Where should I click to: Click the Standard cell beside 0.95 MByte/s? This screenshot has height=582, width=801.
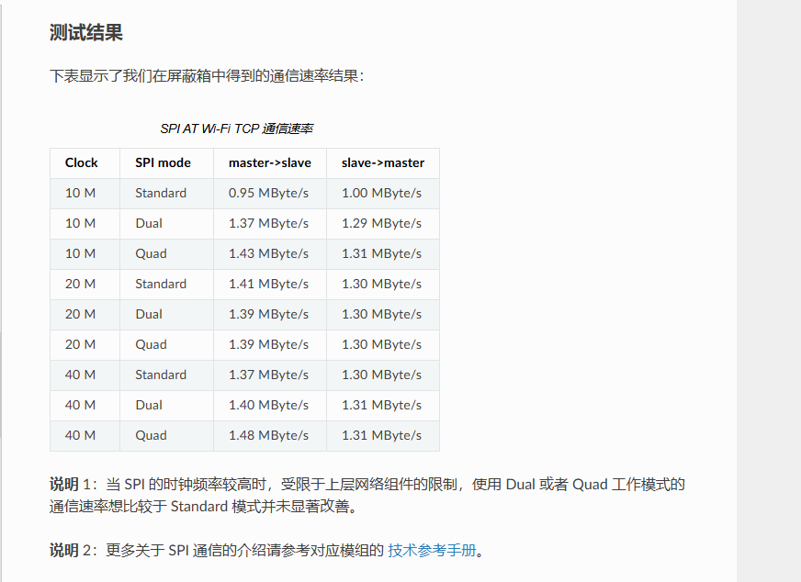(161, 193)
